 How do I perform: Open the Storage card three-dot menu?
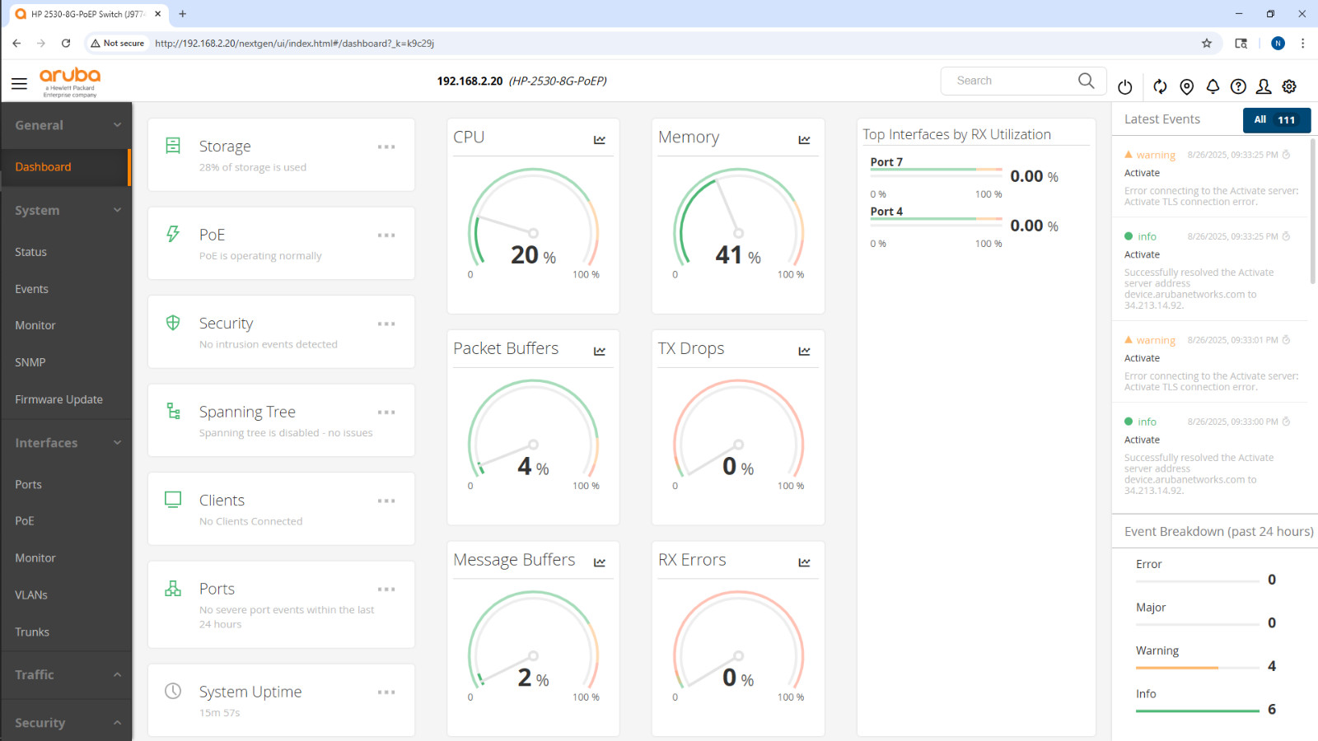click(x=386, y=147)
